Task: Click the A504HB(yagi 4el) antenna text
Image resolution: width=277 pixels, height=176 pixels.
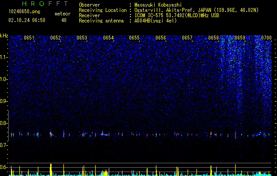Action: tap(155, 21)
